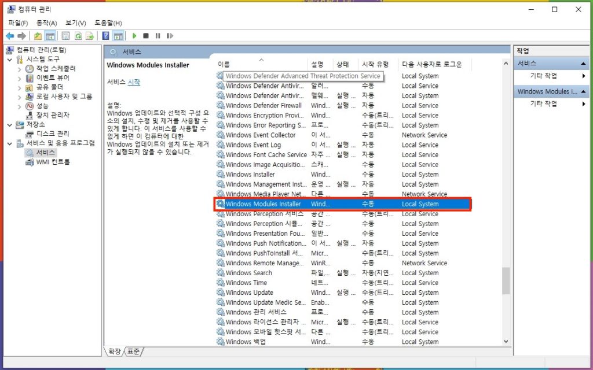The image size is (593, 370).
Task: Click the Export List toolbar icon
Action: pos(90,36)
